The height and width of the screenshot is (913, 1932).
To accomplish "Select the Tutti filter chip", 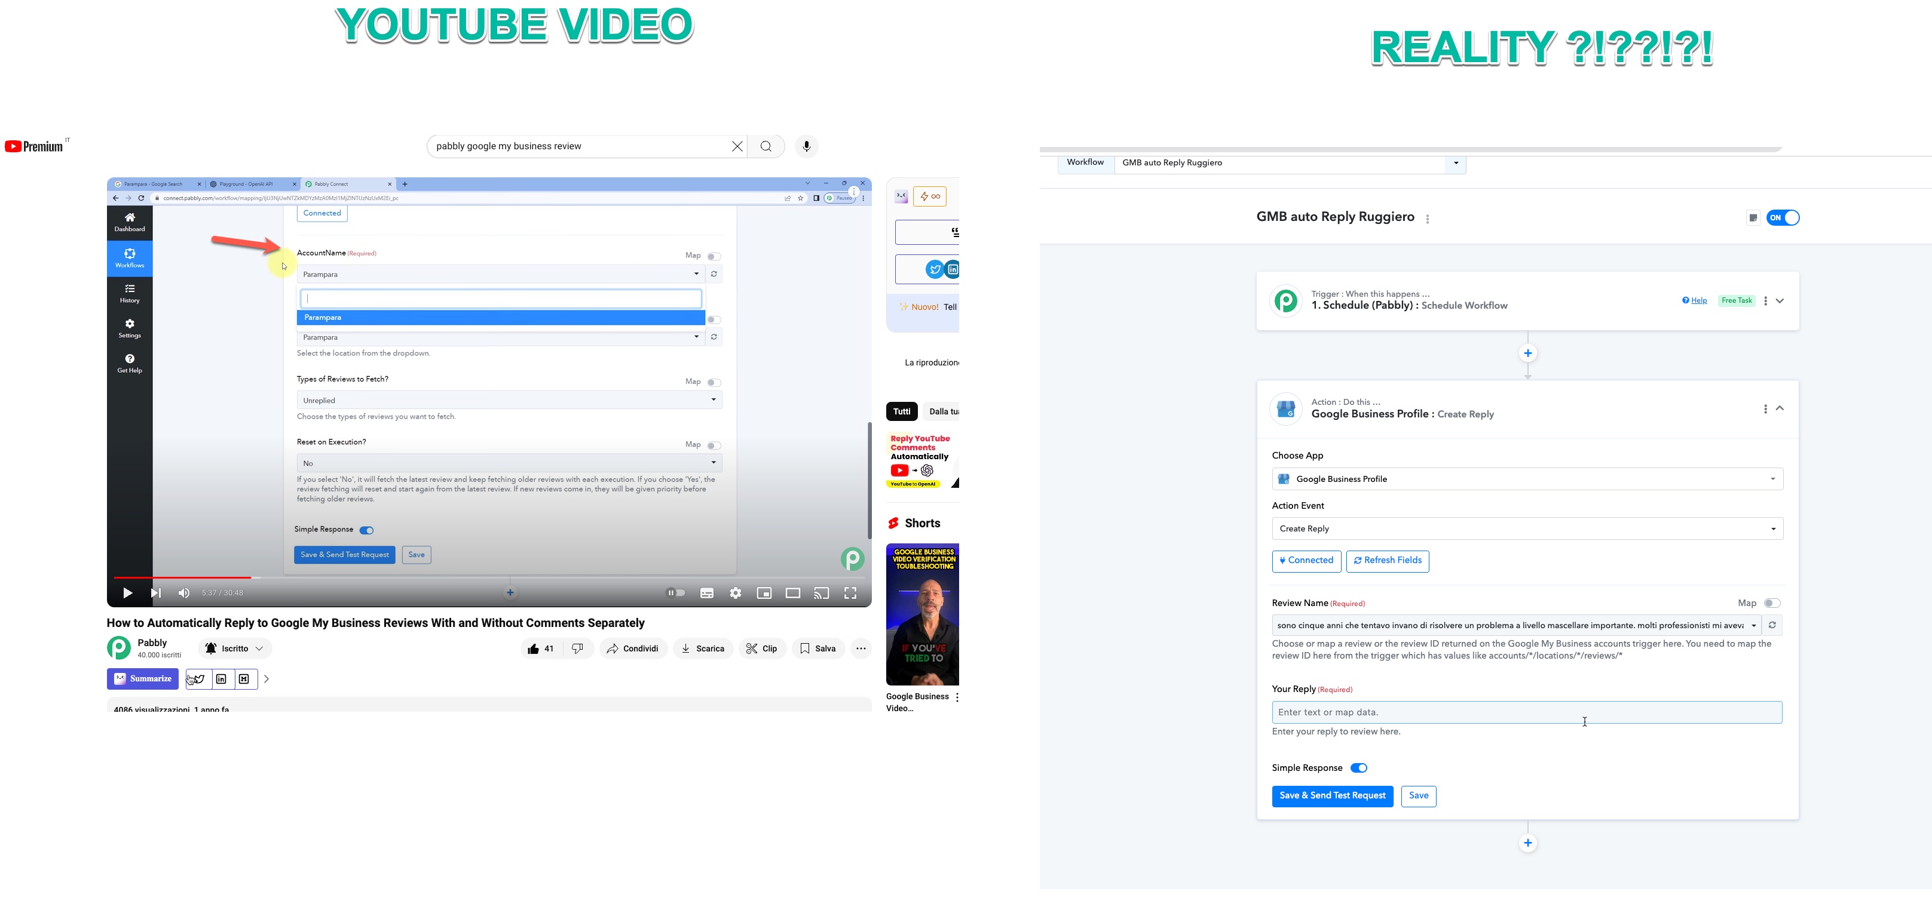I will (902, 411).
